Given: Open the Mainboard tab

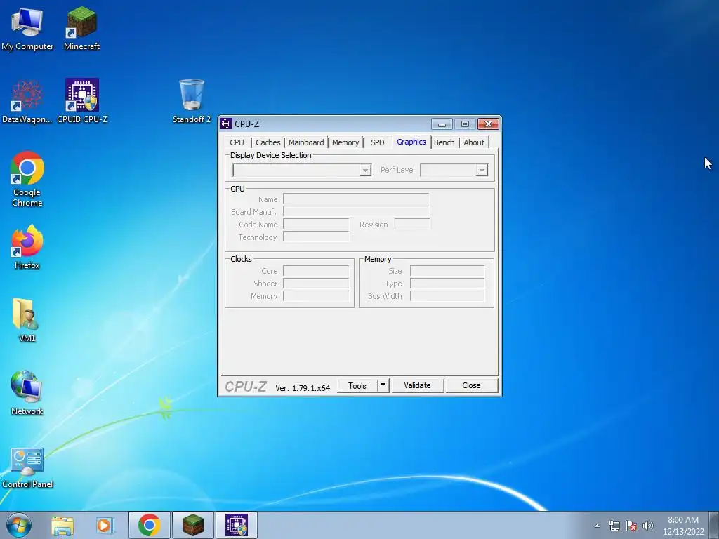Looking at the screenshot, I should tap(306, 142).
